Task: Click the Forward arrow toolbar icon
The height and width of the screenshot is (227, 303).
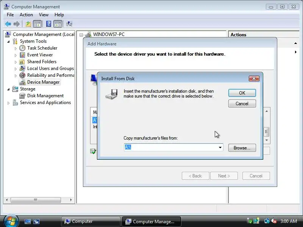Action: (17, 24)
